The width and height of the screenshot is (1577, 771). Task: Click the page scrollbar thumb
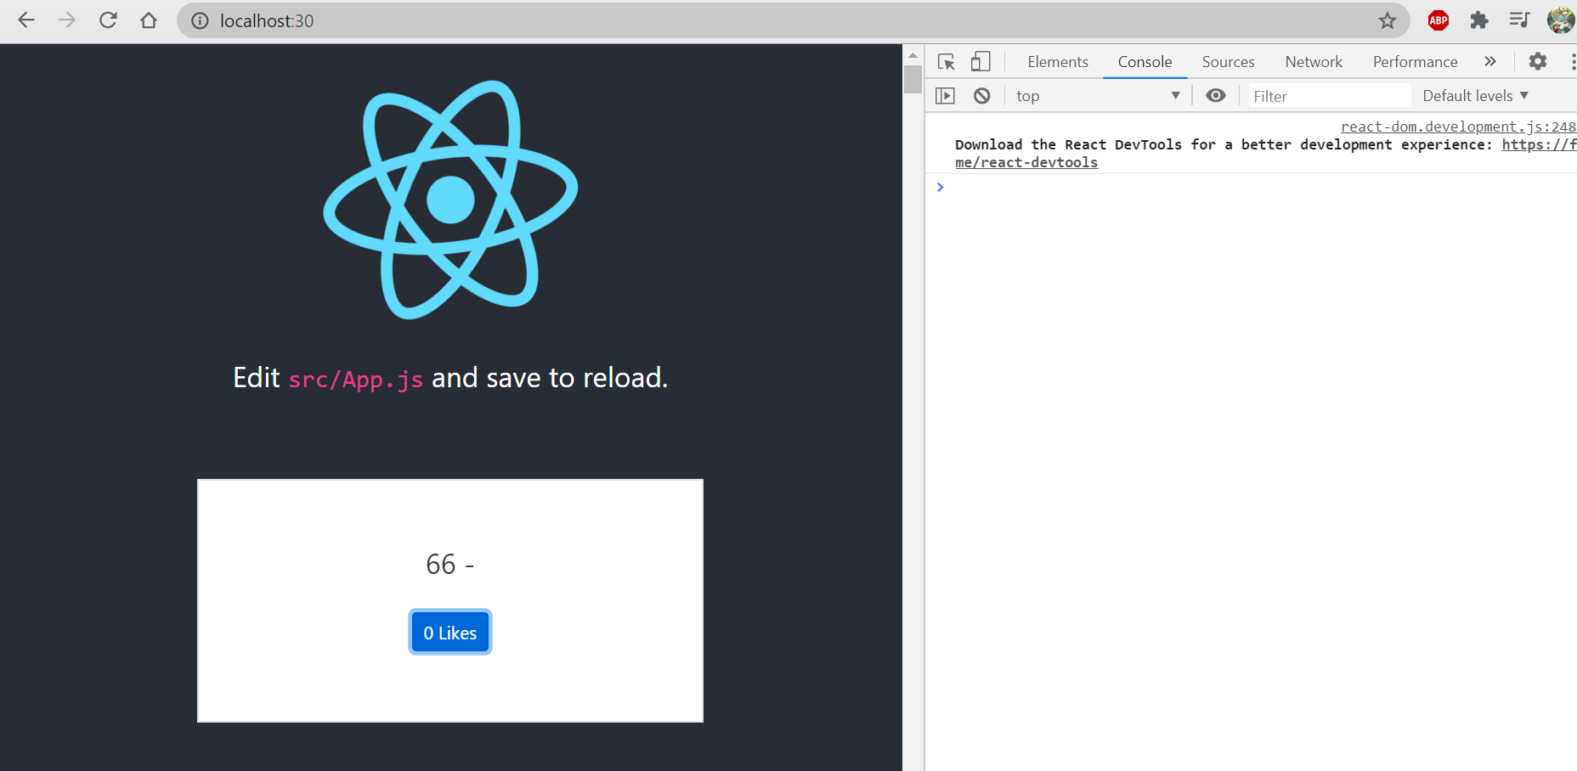[x=913, y=79]
